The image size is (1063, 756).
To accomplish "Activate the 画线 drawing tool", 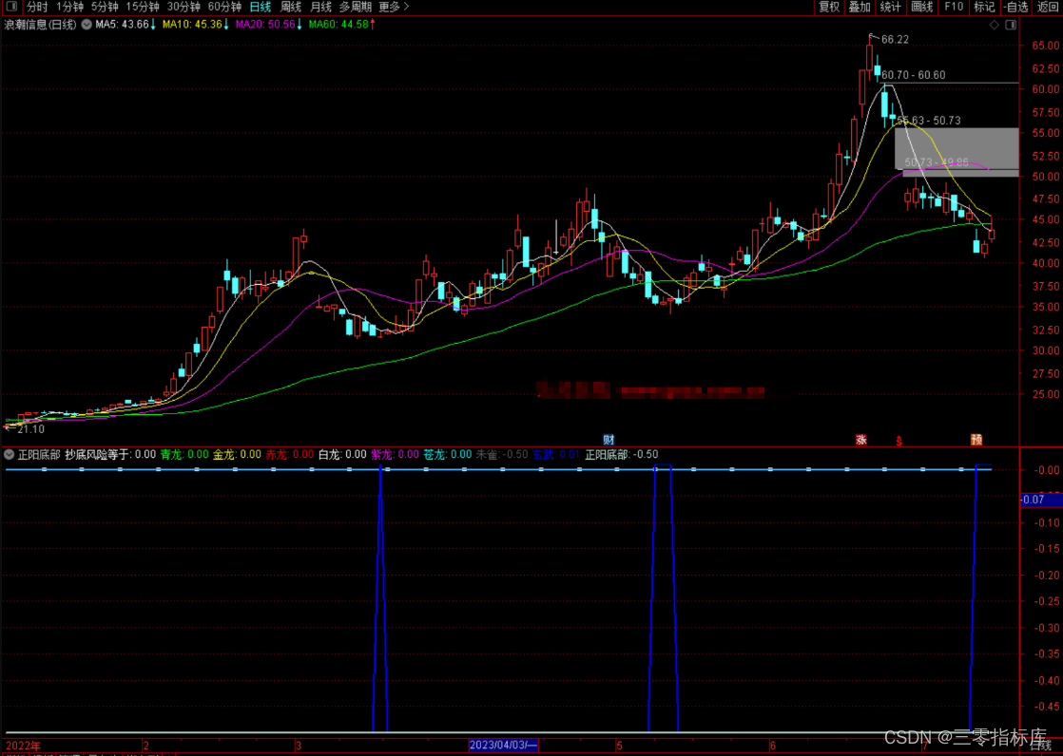I will (x=922, y=7).
